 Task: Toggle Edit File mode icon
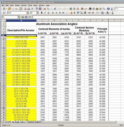pos(21,9)
